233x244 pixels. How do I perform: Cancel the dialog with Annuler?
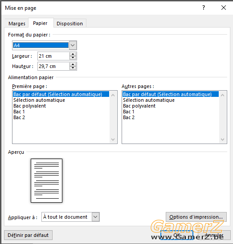coord(214,235)
